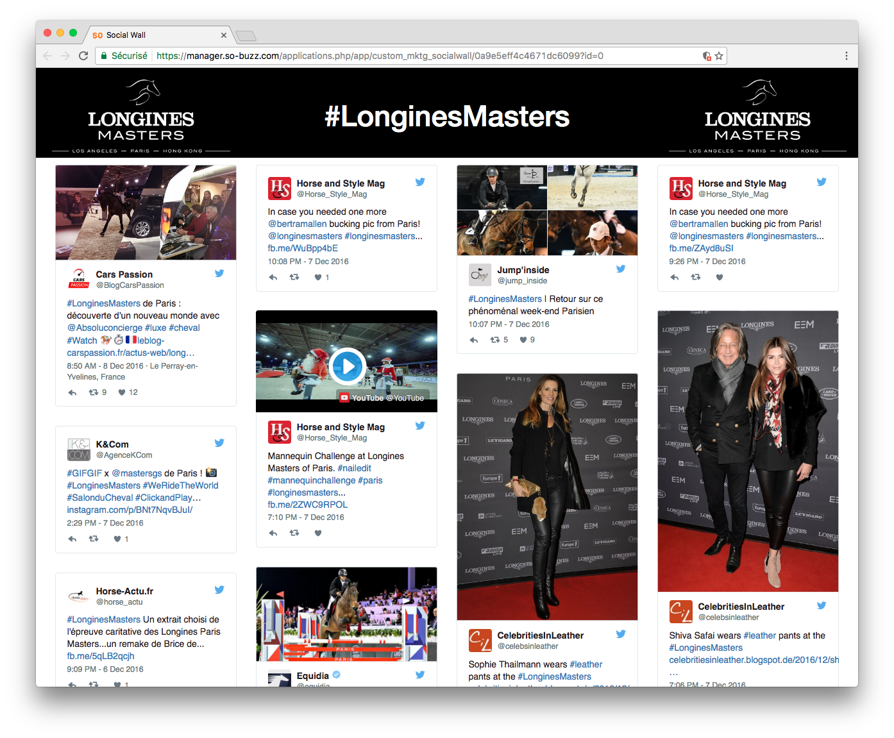Click the Twitter bird on K&Com card
This screenshot has width=894, height=738.
pyautogui.click(x=219, y=443)
